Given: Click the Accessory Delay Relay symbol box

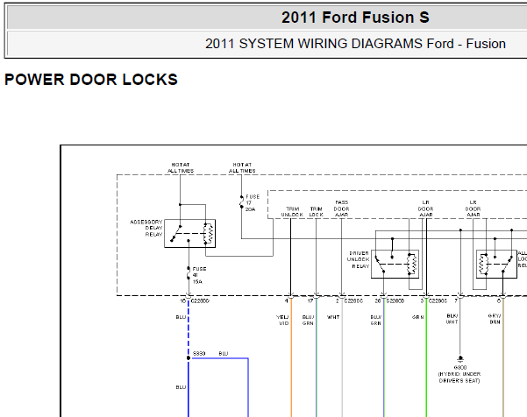Looking at the screenshot, I should 190,234.
